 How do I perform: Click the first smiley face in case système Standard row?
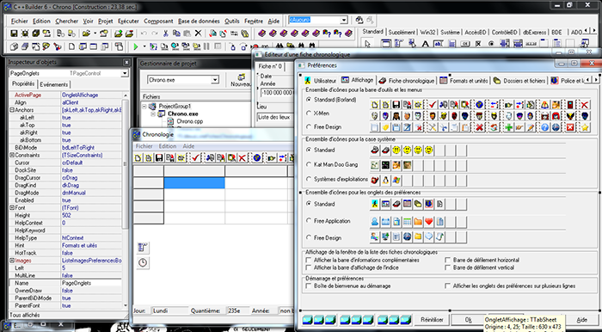[396, 150]
